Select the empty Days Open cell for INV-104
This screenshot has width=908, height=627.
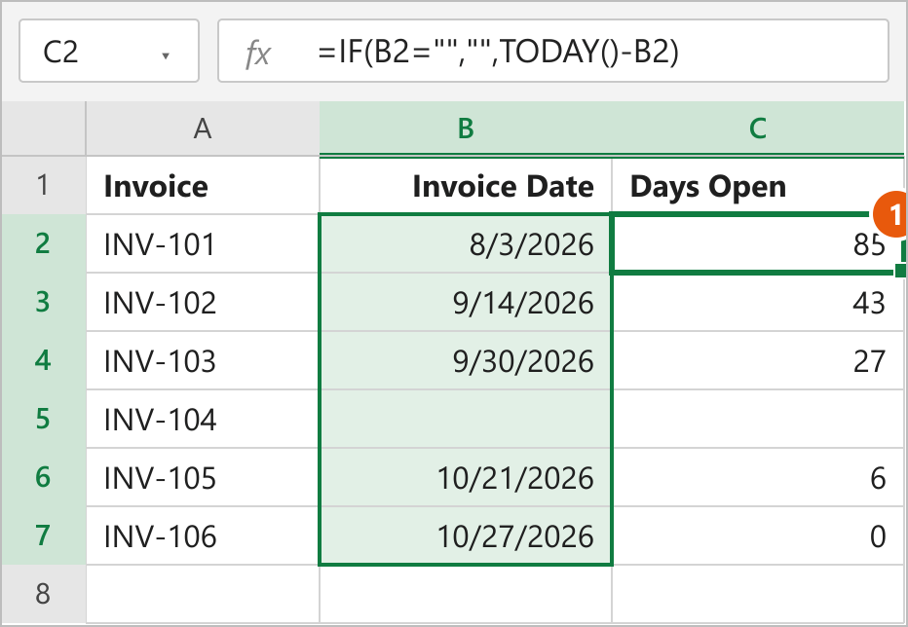[757, 419]
